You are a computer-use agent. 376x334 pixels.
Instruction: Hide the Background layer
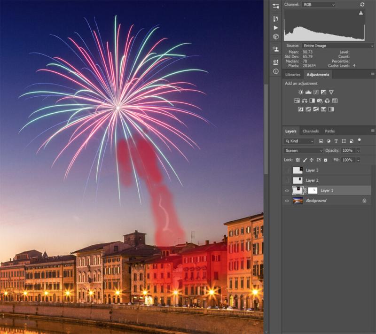[x=287, y=201]
